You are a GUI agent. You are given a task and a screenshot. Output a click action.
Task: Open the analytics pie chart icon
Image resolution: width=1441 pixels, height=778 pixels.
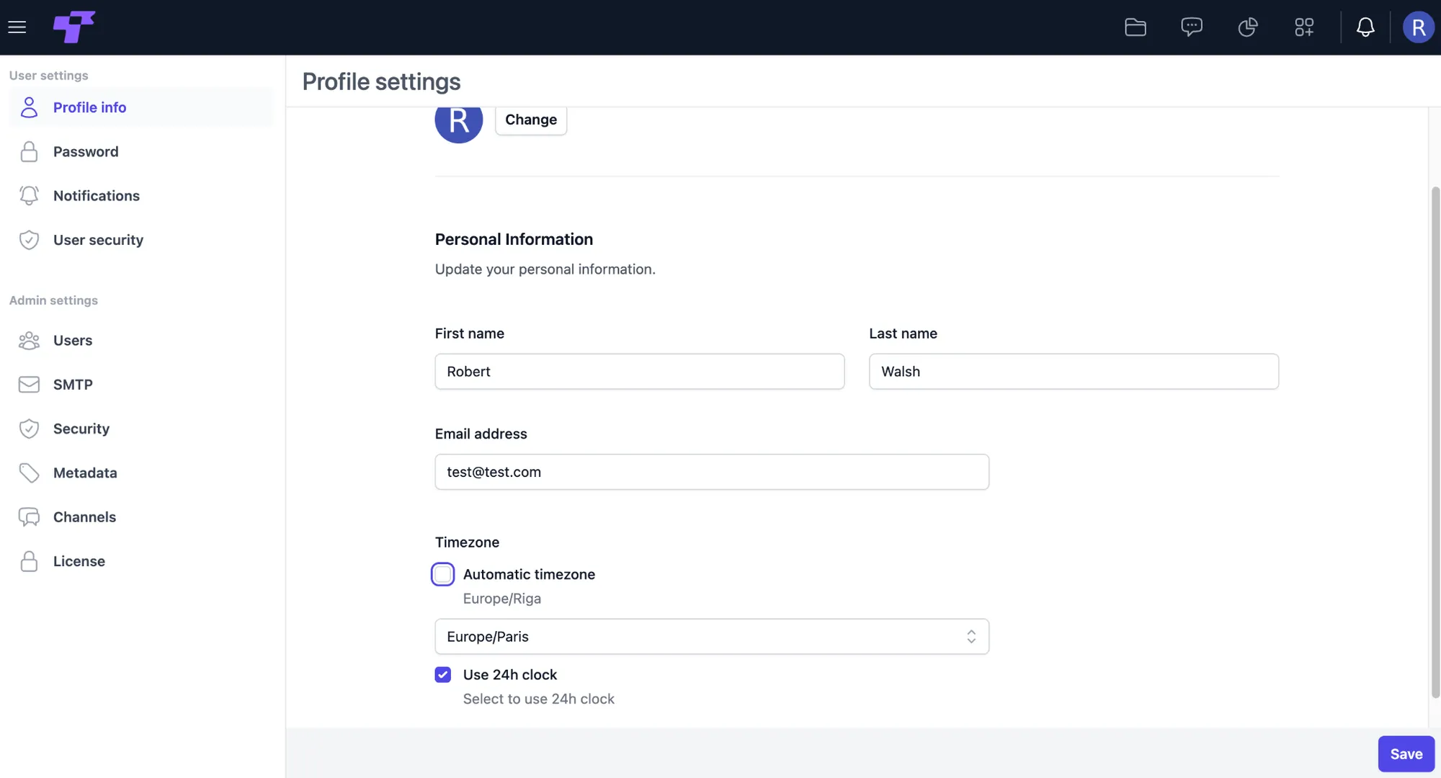(1248, 27)
